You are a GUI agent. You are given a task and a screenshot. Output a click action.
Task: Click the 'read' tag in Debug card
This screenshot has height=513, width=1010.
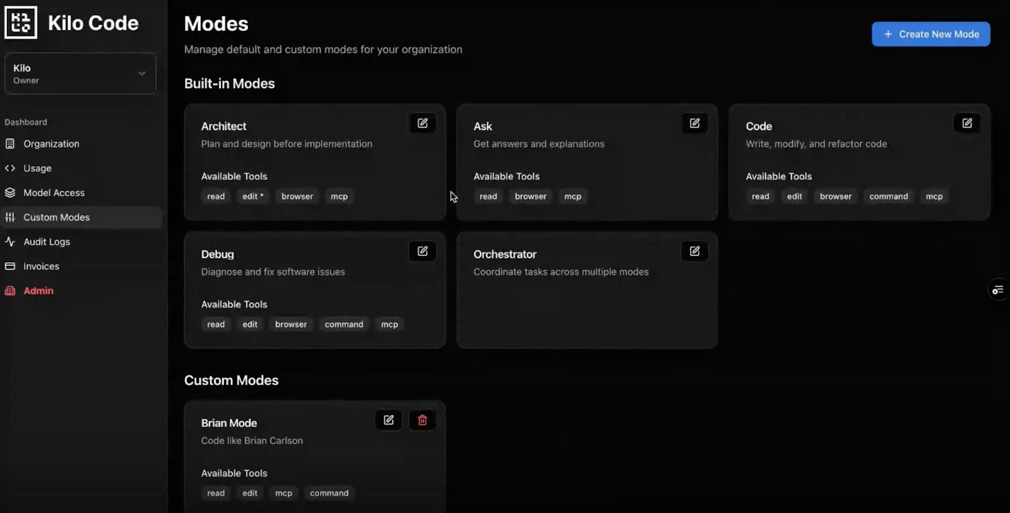point(216,325)
